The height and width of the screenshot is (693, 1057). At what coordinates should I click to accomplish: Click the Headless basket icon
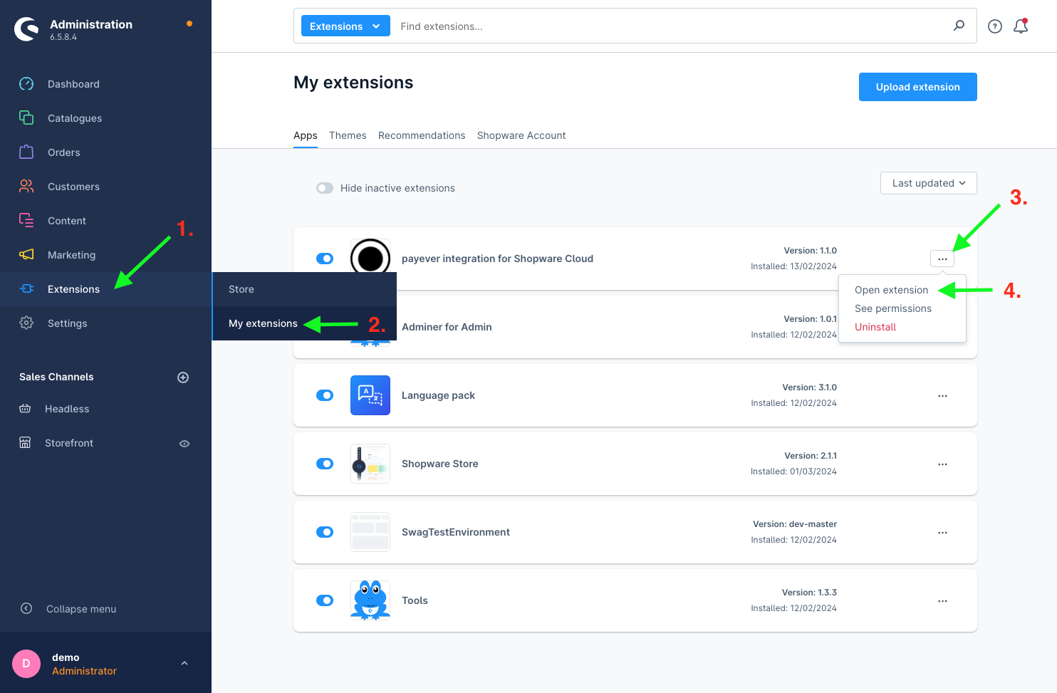click(25, 409)
